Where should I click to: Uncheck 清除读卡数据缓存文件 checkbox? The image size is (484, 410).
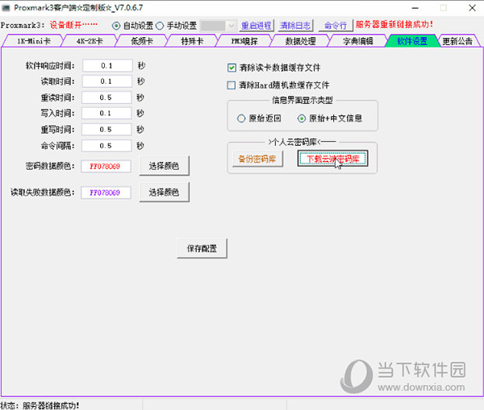[232, 68]
